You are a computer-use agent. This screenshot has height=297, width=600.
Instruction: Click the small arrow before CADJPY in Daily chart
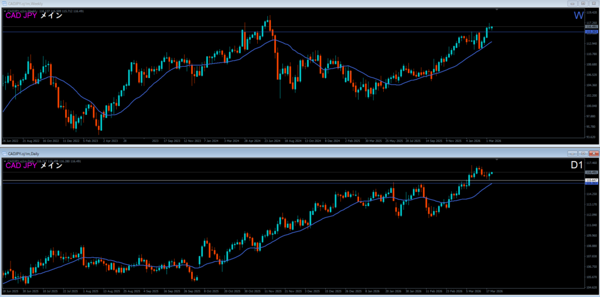(x=5, y=161)
